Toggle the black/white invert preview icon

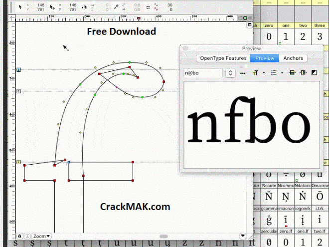pos(314,73)
